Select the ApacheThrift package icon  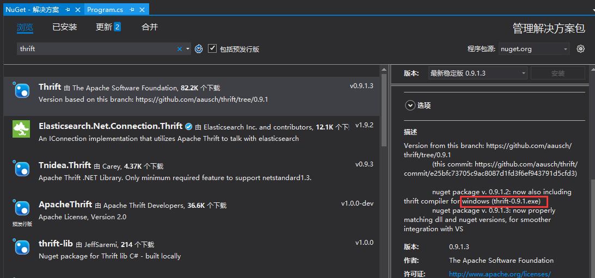coord(22,208)
